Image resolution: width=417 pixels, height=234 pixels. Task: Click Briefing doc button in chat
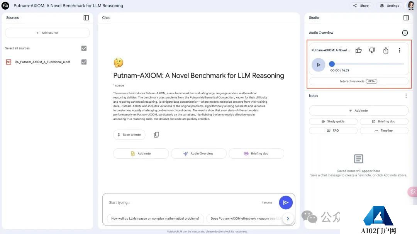256,153
